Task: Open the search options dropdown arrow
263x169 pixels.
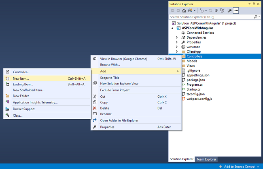Action: point(259,17)
